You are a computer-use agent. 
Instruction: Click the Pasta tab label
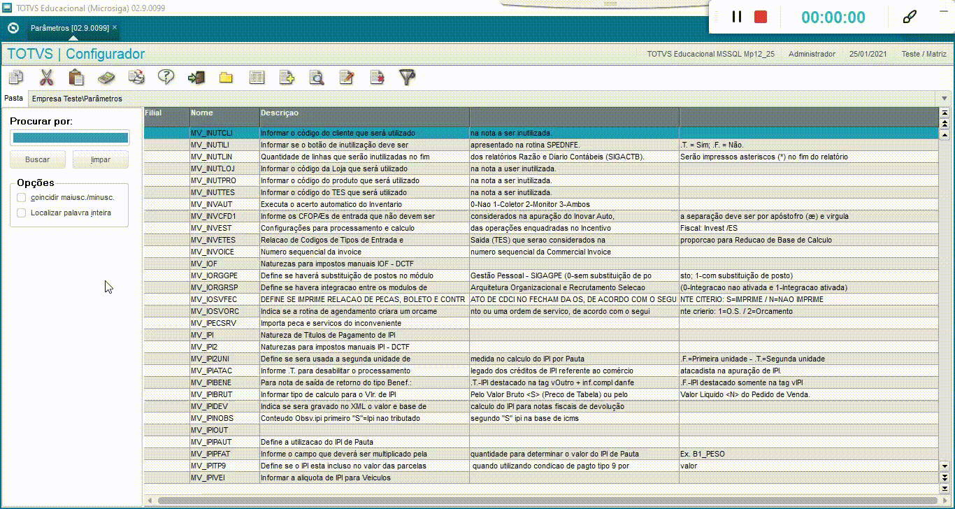click(x=14, y=99)
